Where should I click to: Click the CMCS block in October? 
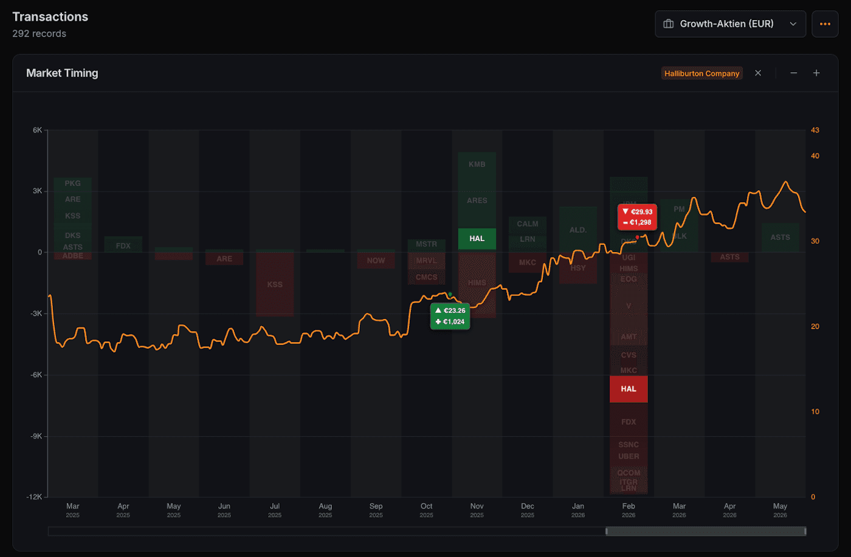click(x=427, y=277)
